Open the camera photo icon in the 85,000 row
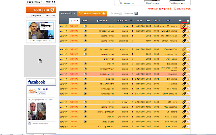The height and width of the screenshot is (135, 216). [x=85, y=116]
